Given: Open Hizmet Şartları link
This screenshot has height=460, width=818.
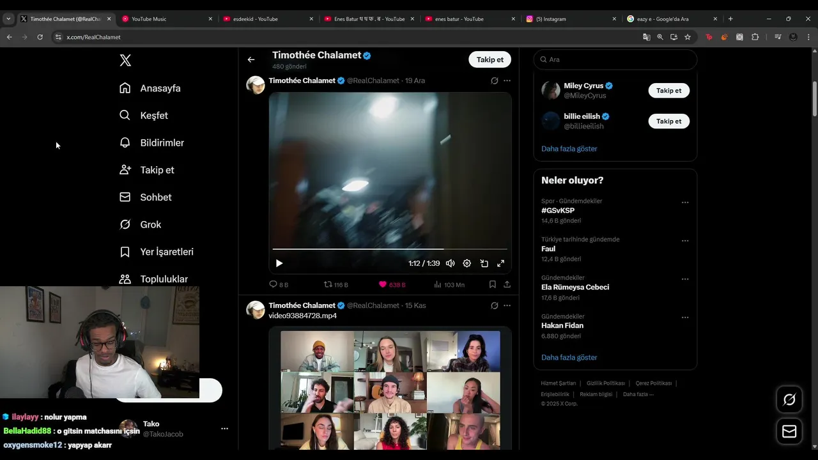Looking at the screenshot, I should [x=559, y=383].
